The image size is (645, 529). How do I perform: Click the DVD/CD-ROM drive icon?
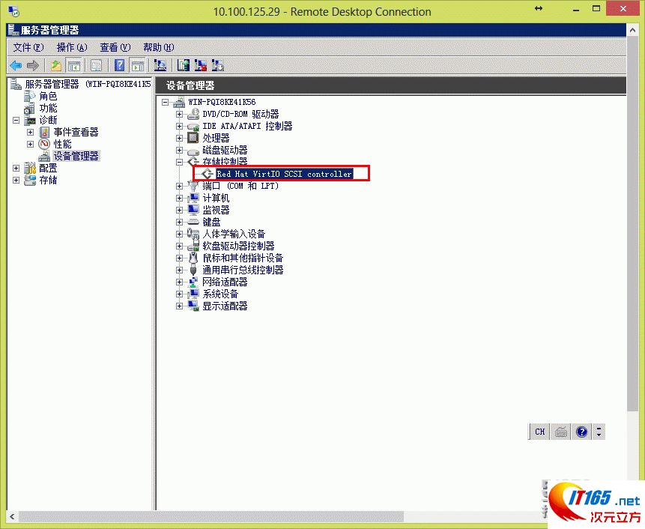[193, 114]
